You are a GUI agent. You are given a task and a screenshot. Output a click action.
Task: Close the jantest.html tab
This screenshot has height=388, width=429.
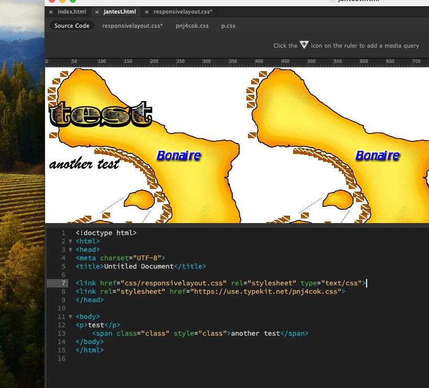coord(97,12)
